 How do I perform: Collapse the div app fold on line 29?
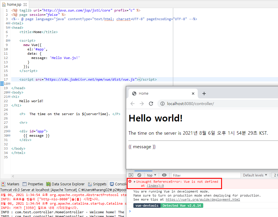[9, 131]
